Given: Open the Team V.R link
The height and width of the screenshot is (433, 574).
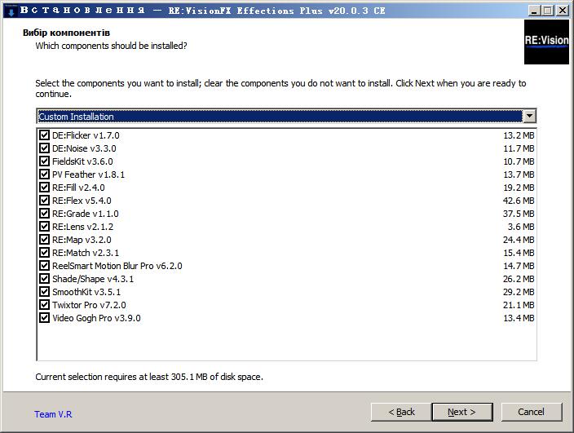Looking at the screenshot, I should (53, 414).
